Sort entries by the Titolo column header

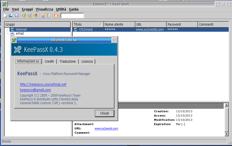point(86,24)
